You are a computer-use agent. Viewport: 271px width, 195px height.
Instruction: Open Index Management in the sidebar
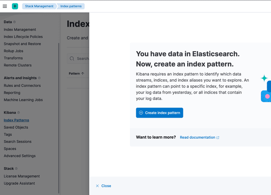pyautogui.click(x=20, y=29)
